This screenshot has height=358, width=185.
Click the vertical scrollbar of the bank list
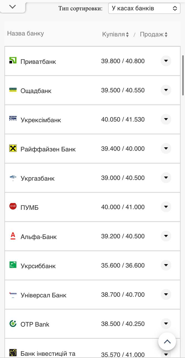coord(183,76)
